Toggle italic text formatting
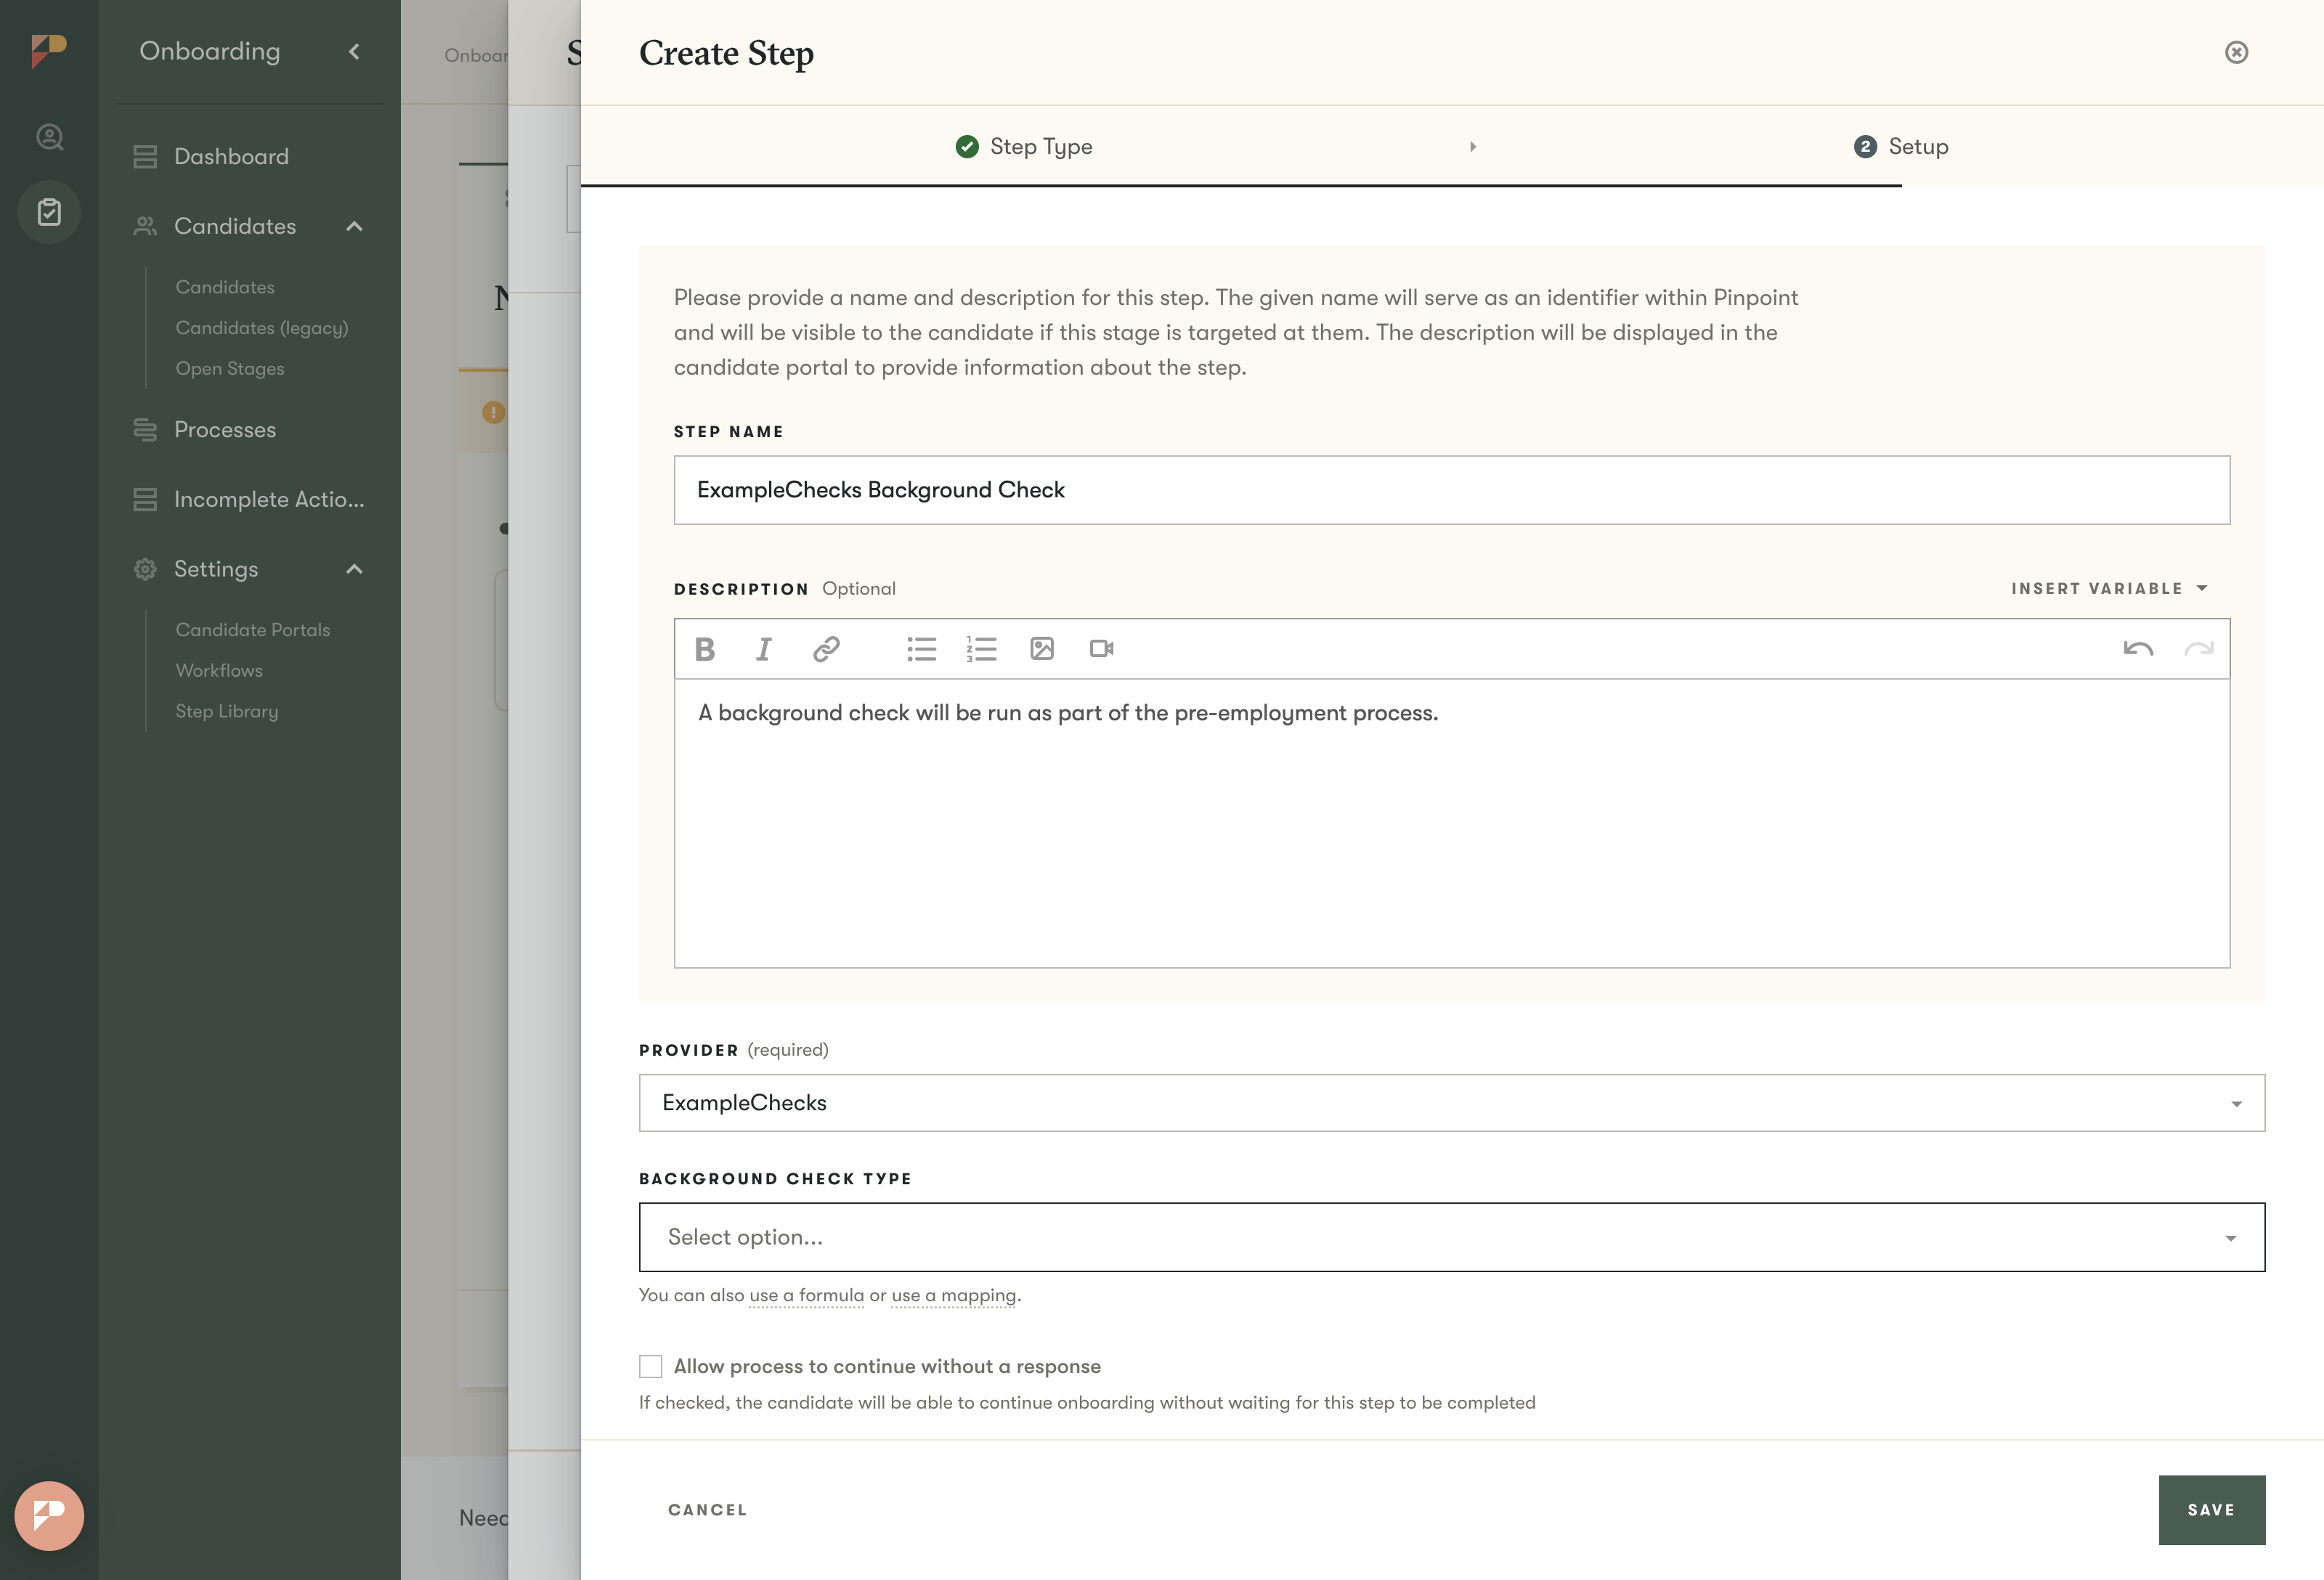The width and height of the screenshot is (2324, 1580). click(764, 649)
